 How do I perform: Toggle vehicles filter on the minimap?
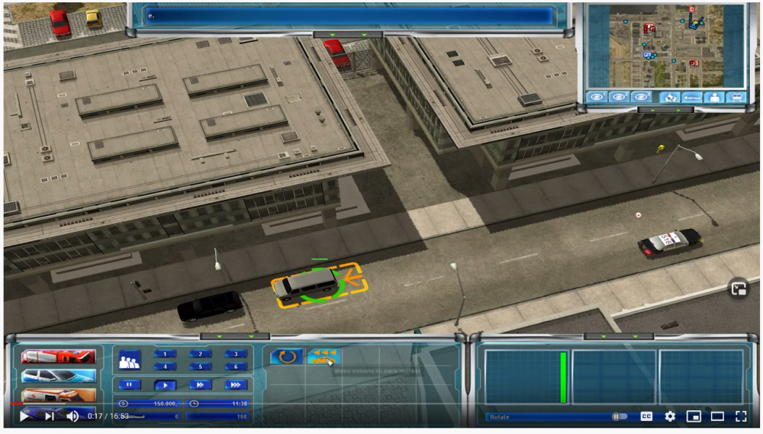(737, 98)
